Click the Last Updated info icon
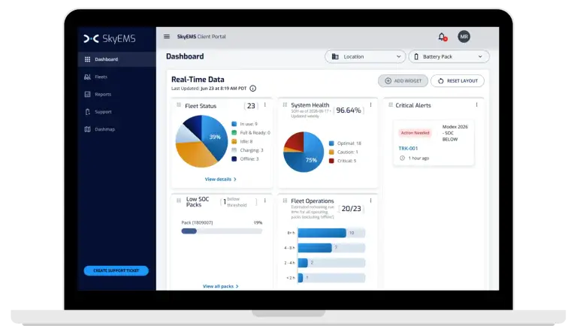 pos(252,89)
